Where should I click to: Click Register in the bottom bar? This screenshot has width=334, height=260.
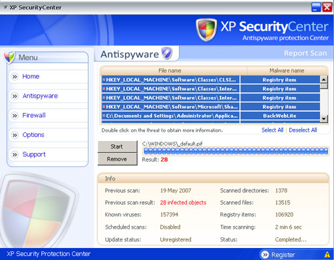tap(283, 255)
